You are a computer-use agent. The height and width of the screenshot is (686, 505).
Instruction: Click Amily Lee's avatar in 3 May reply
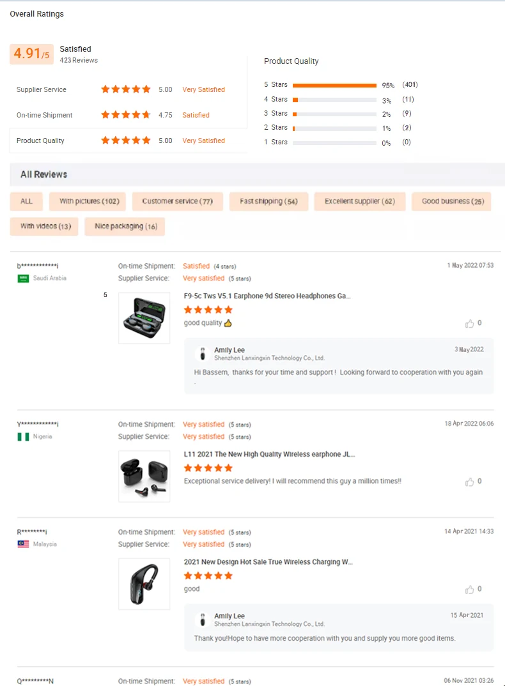click(203, 354)
